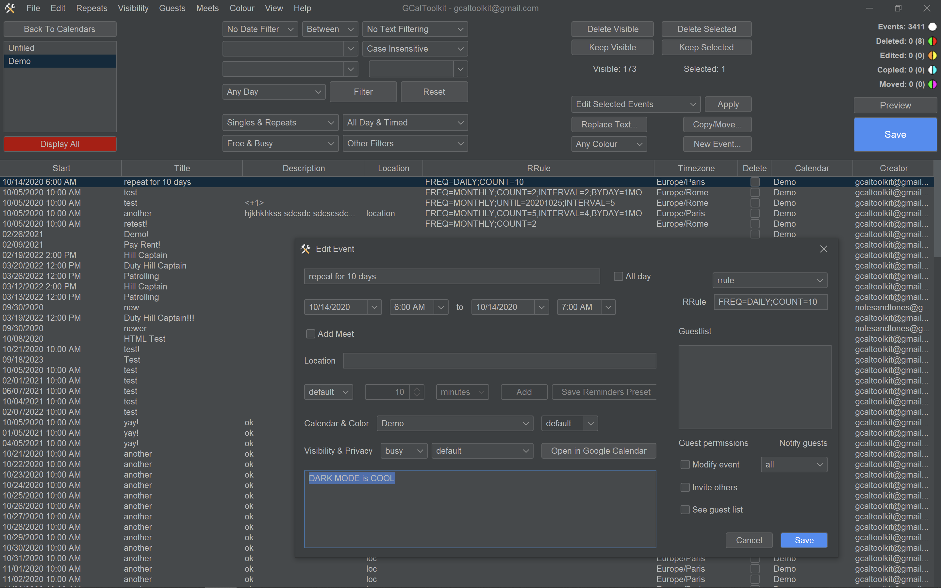Click Open in Google Calendar button
The height and width of the screenshot is (588, 941).
(599, 451)
